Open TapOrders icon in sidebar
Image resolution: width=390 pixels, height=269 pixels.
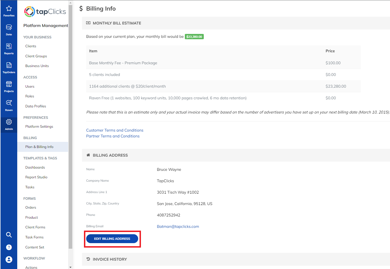[x=9, y=65]
